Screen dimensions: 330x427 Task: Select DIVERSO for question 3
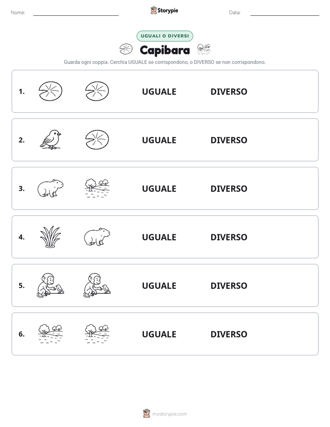click(x=229, y=189)
